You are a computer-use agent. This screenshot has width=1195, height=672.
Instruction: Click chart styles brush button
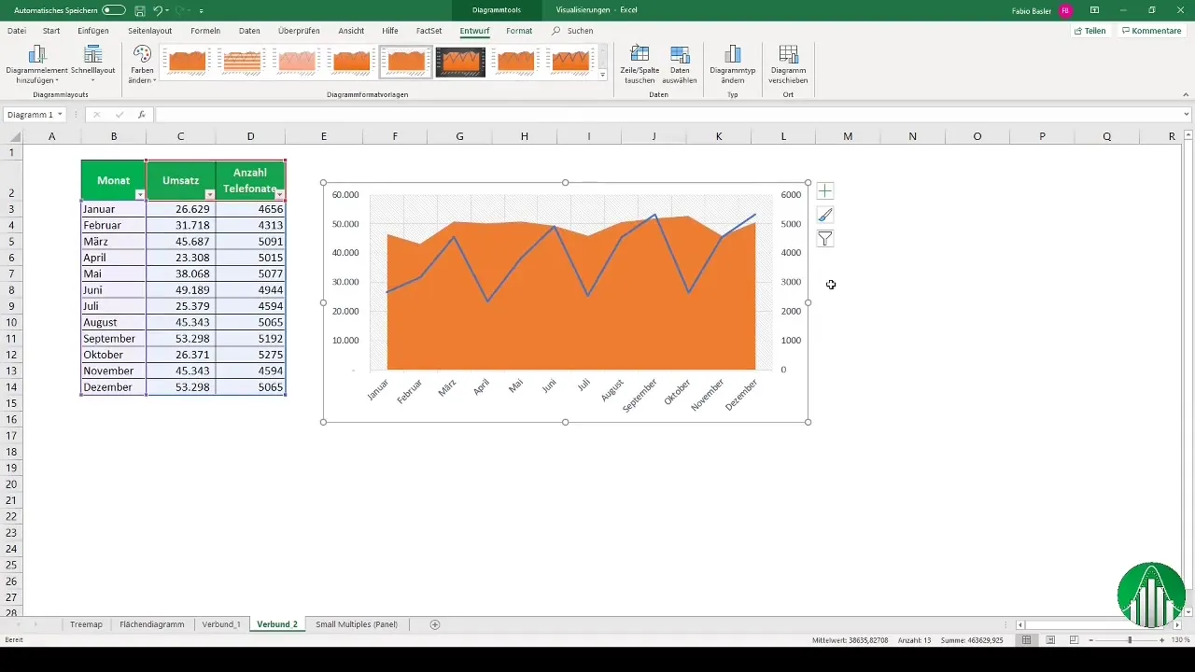[825, 216]
